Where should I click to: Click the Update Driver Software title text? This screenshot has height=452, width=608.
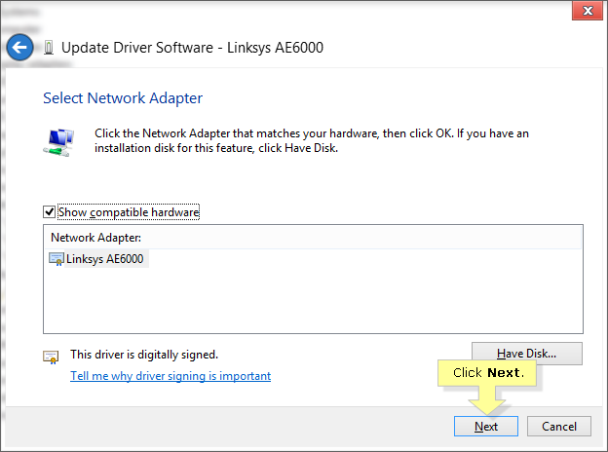[192, 48]
